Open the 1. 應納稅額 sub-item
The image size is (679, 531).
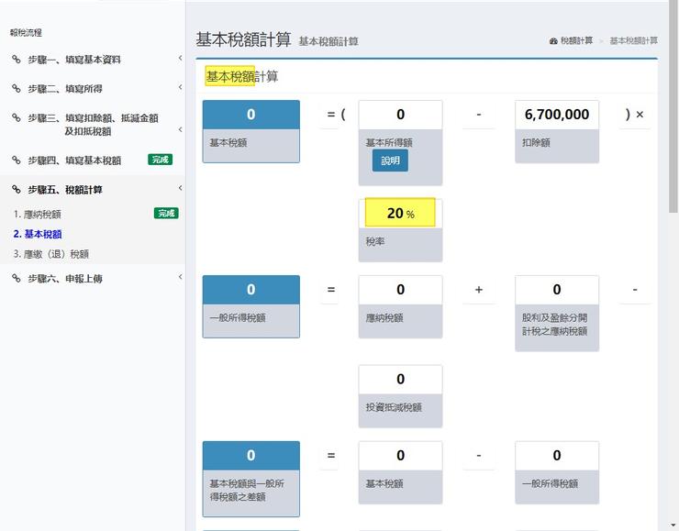pyautogui.click(x=38, y=214)
